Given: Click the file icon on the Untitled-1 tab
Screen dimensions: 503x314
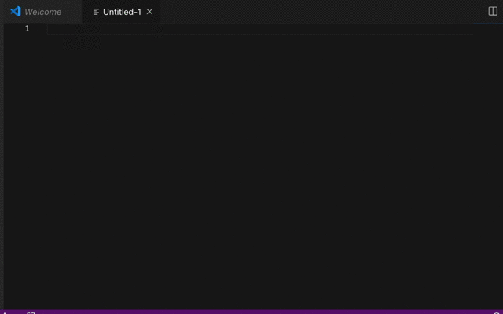Looking at the screenshot, I should tap(96, 13).
